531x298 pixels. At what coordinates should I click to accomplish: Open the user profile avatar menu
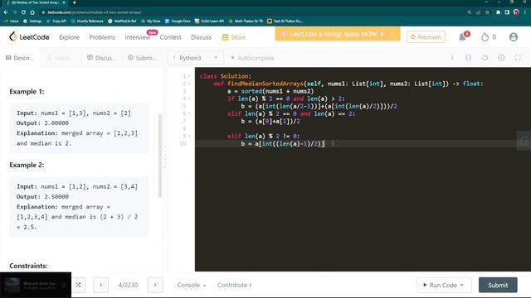[514, 36]
